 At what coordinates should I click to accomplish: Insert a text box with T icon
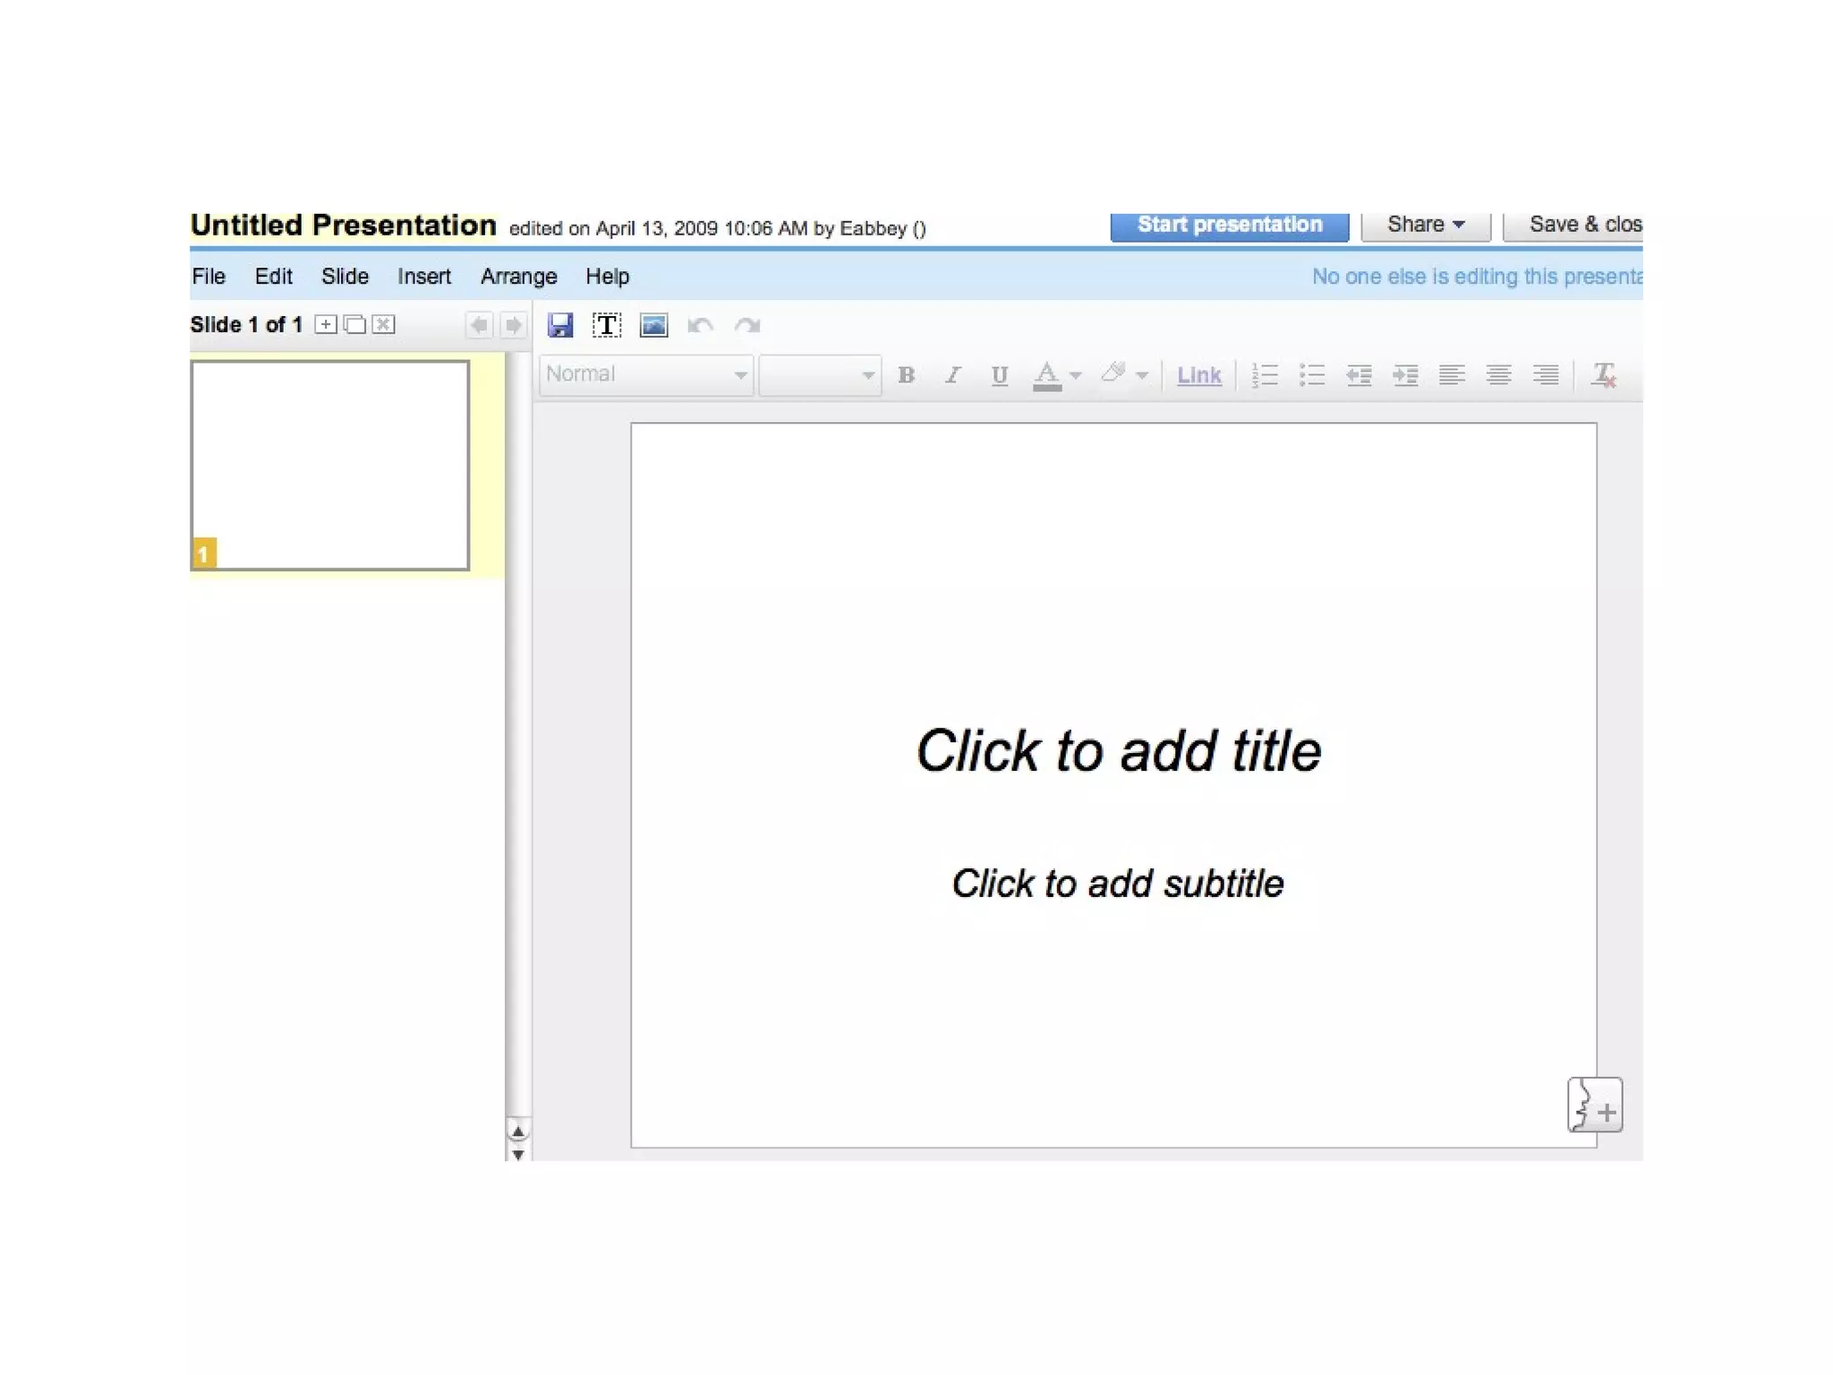(607, 325)
